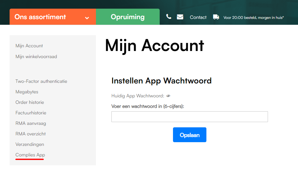This screenshot has width=298, height=174.
Task: Reveal current app password with eye icon
Action: tap(168, 96)
